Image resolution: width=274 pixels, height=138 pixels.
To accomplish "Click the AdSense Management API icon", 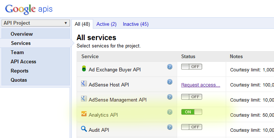I will (x=84, y=99).
